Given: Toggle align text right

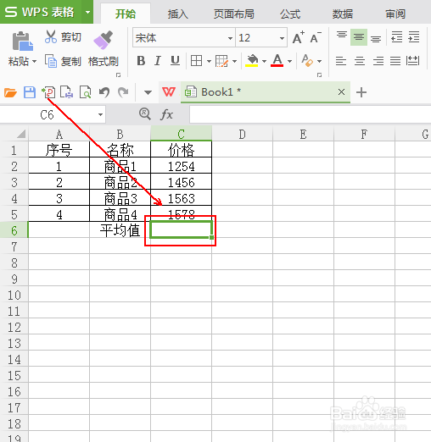Looking at the screenshot, I should pyautogui.click(x=378, y=61).
